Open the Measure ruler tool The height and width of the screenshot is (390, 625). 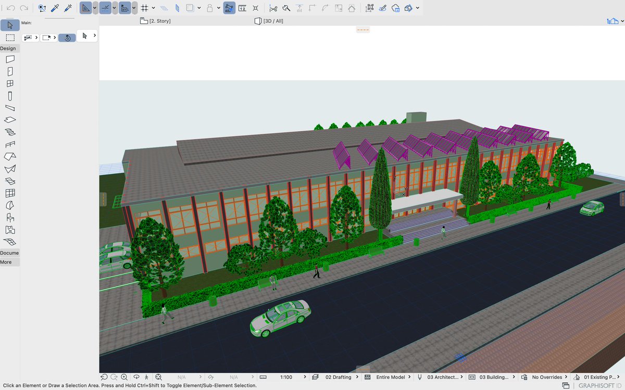coord(242,8)
